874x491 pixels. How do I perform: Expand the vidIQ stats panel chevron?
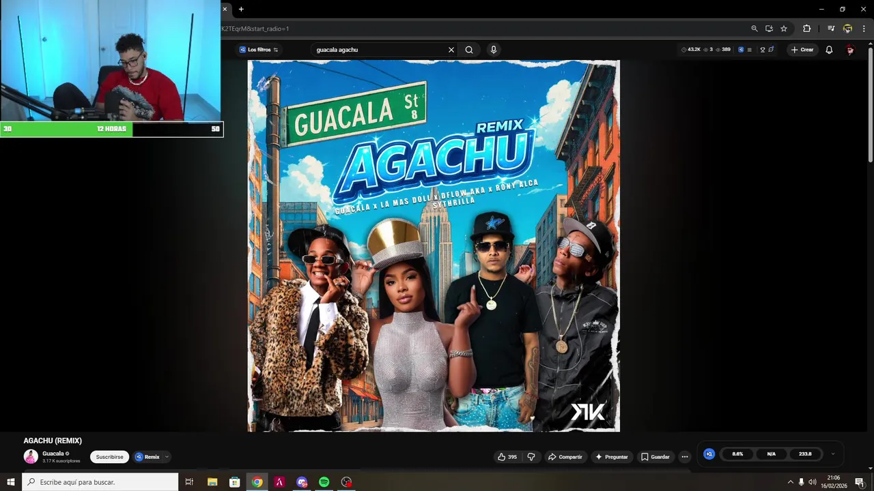832,454
